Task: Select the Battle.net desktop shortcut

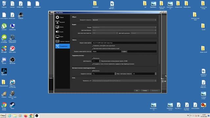Action: click(x=4, y=72)
